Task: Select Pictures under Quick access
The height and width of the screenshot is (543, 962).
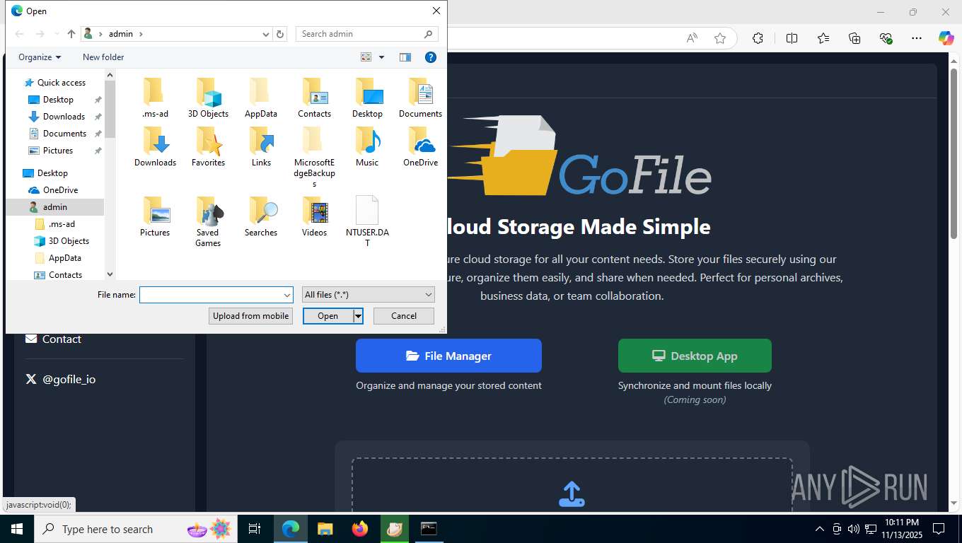Action: pos(58,151)
